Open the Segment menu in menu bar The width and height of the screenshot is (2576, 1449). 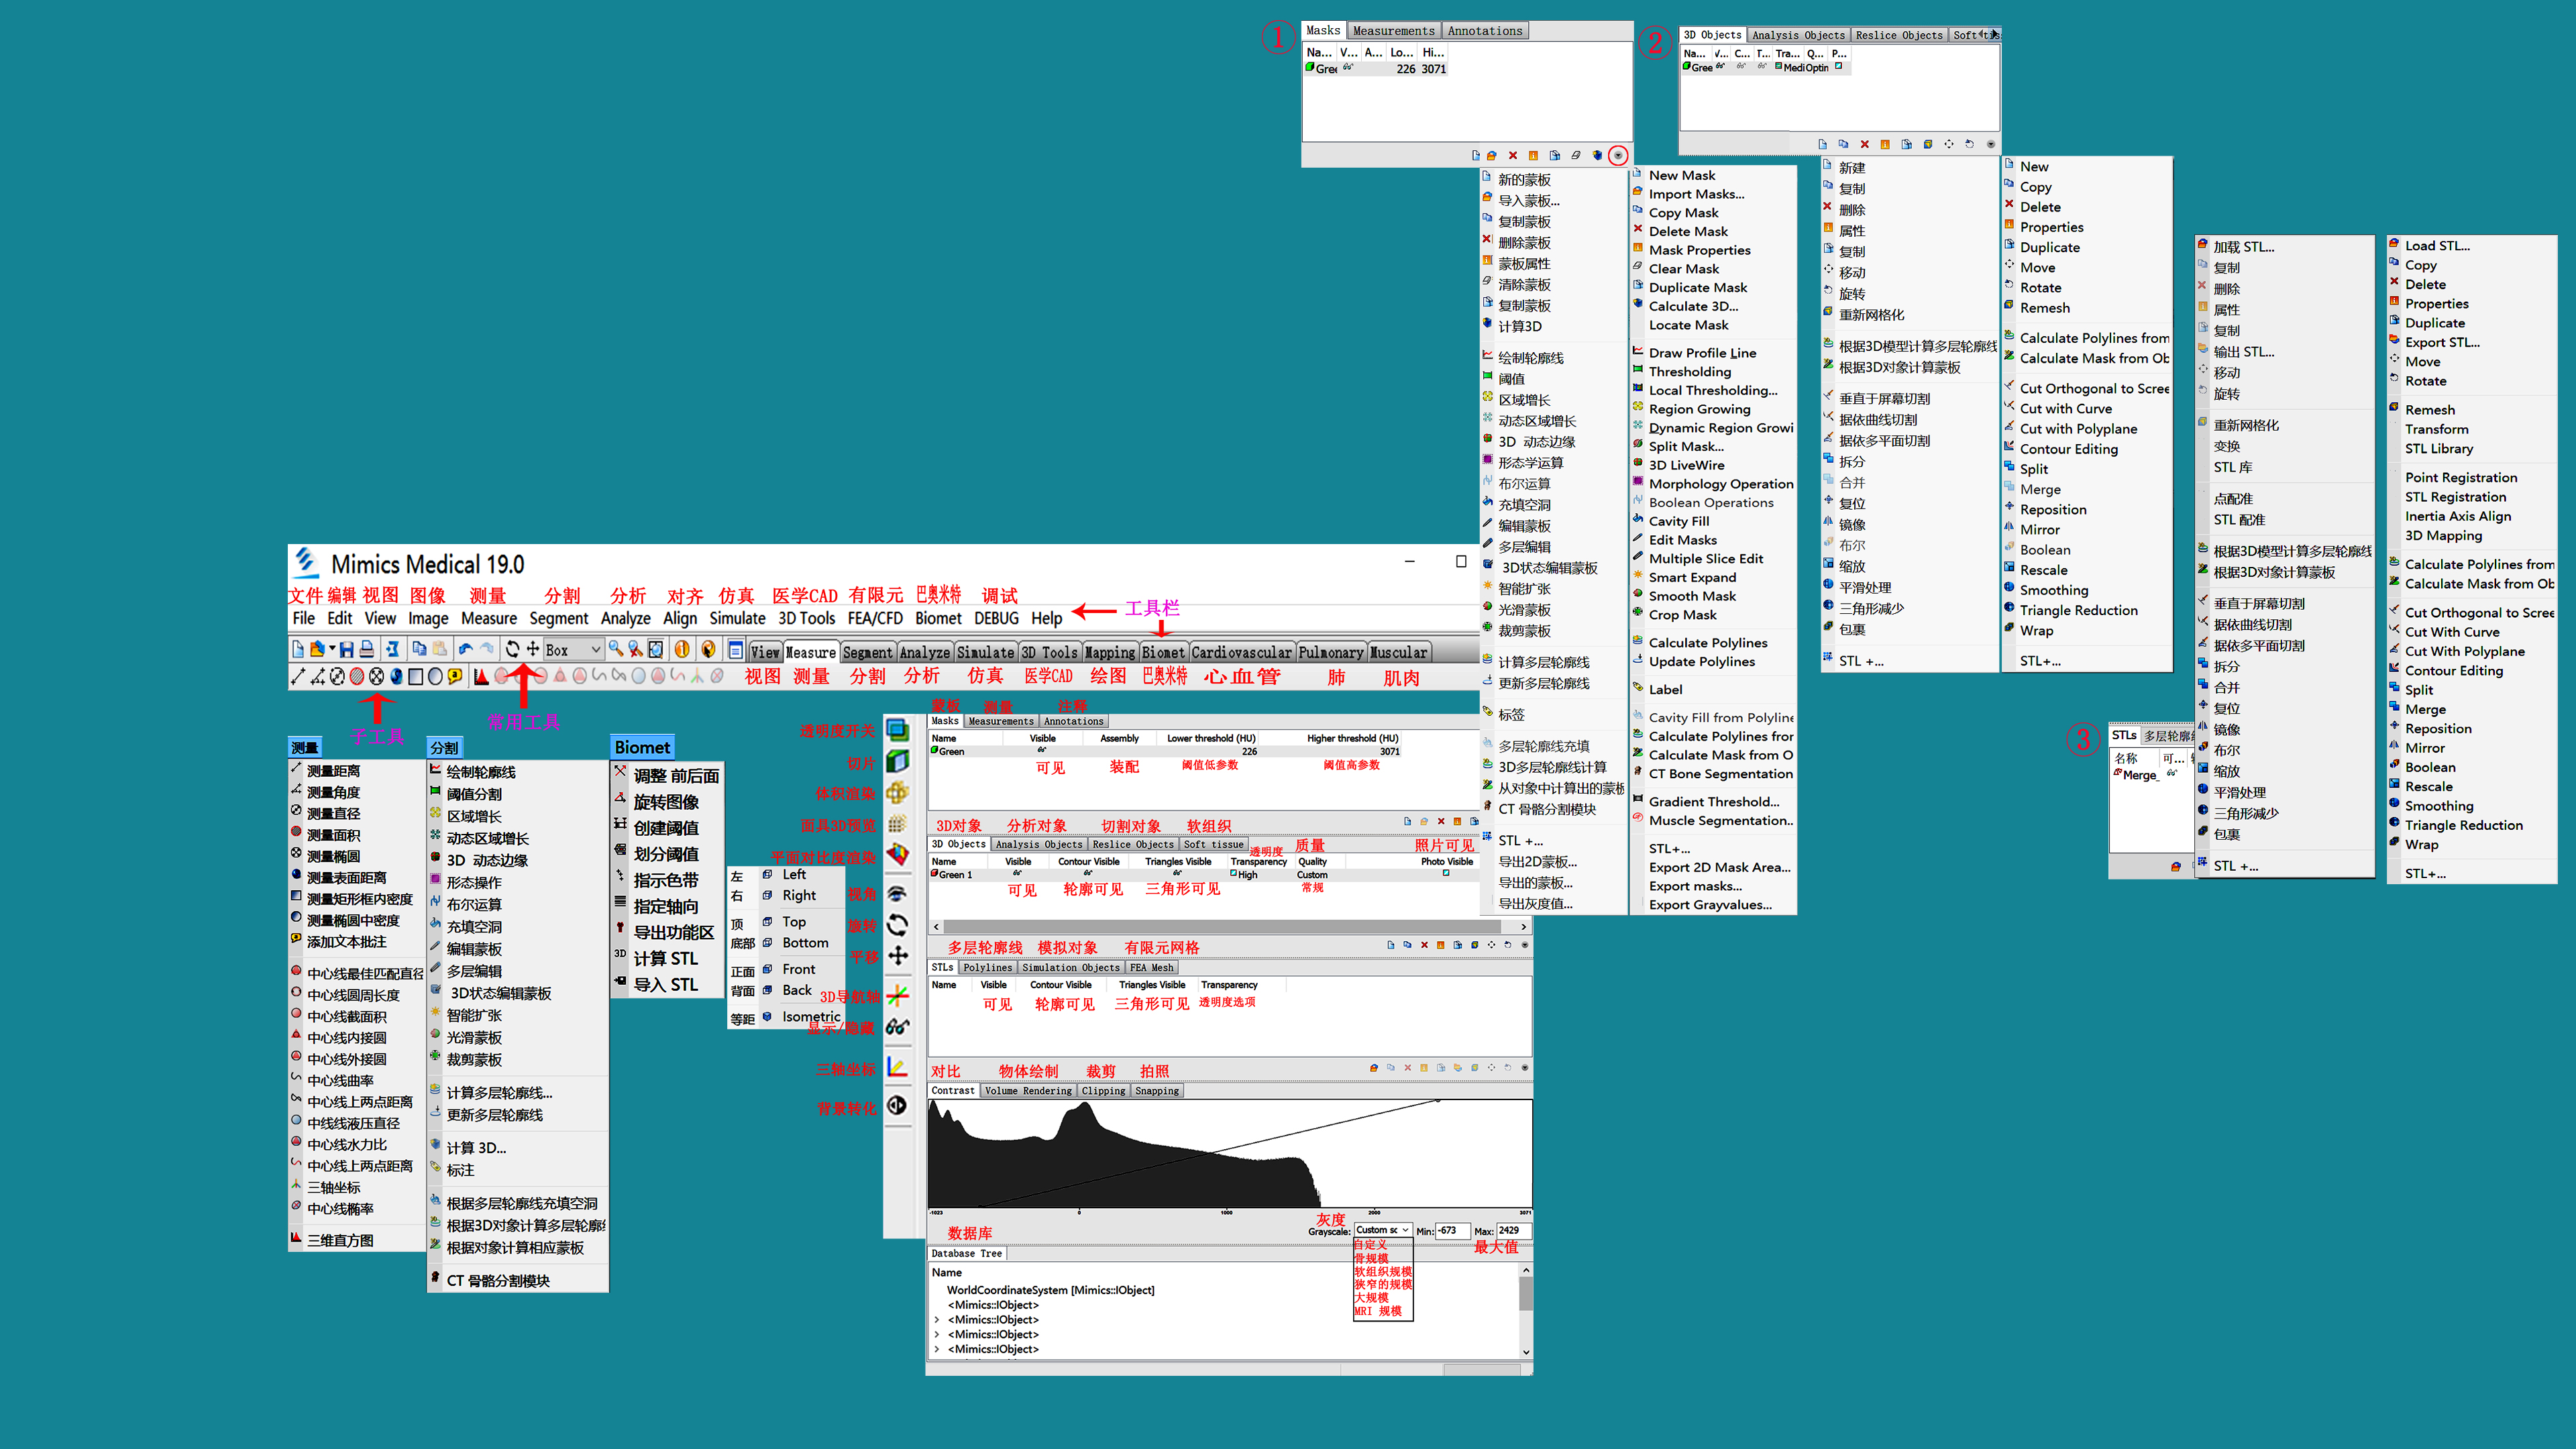click(558, 619)
